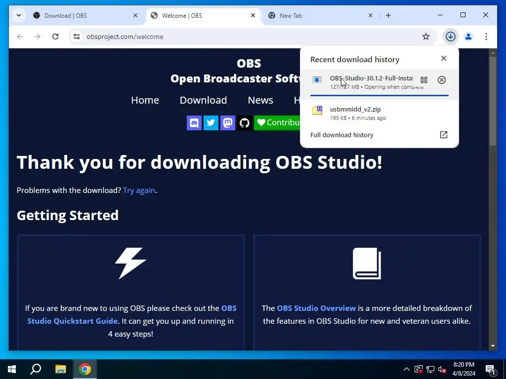Screen dimensions: 506x379
Task: Open News in site navigation
Action: tap(260, 100)
